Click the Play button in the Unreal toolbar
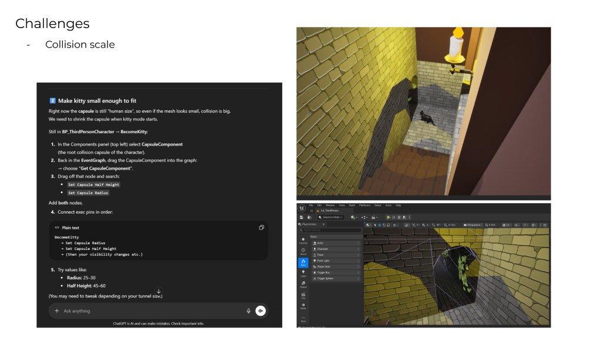Viewport: 601px width, 338px height. [x=388, y=217]
